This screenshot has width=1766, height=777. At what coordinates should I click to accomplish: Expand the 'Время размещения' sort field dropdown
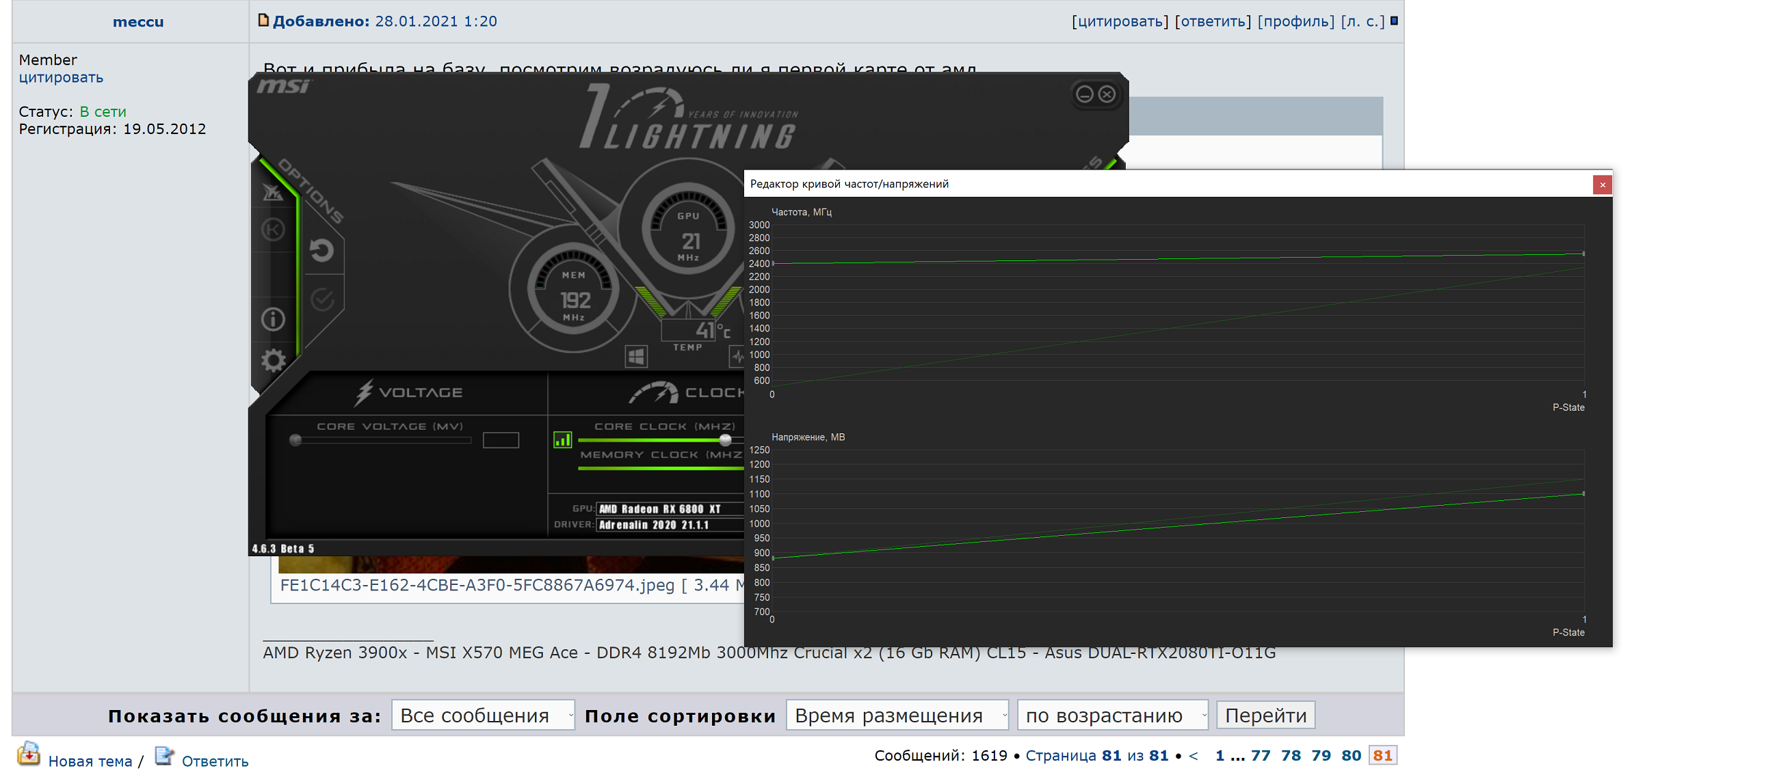pos(897,715)
